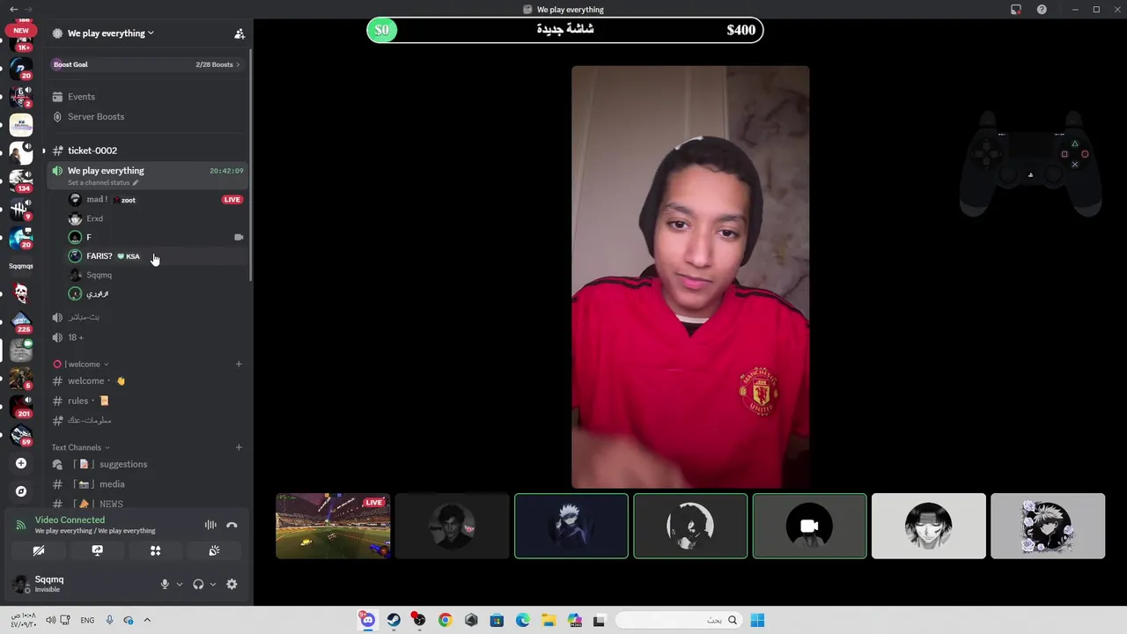This screenshot has width=1127, height=634.
Task: Click the camera icon beside user F
Action: tap(239, 238)
